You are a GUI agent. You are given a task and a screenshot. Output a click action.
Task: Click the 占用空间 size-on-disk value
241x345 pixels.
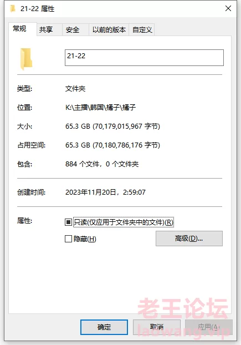pos(112,145)
